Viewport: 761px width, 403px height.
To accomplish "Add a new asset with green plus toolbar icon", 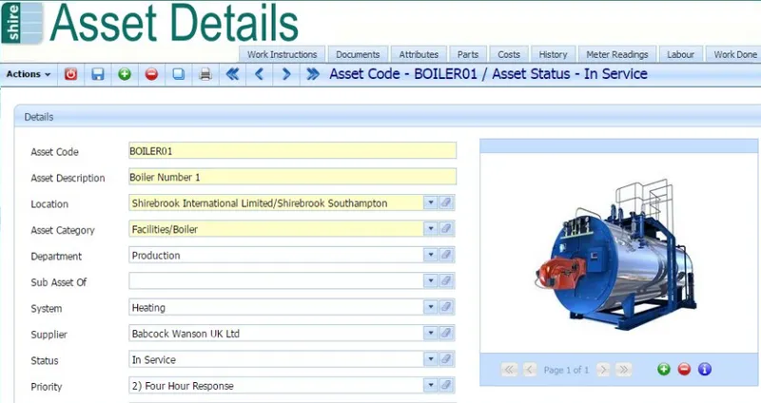I will coord(125,74).
